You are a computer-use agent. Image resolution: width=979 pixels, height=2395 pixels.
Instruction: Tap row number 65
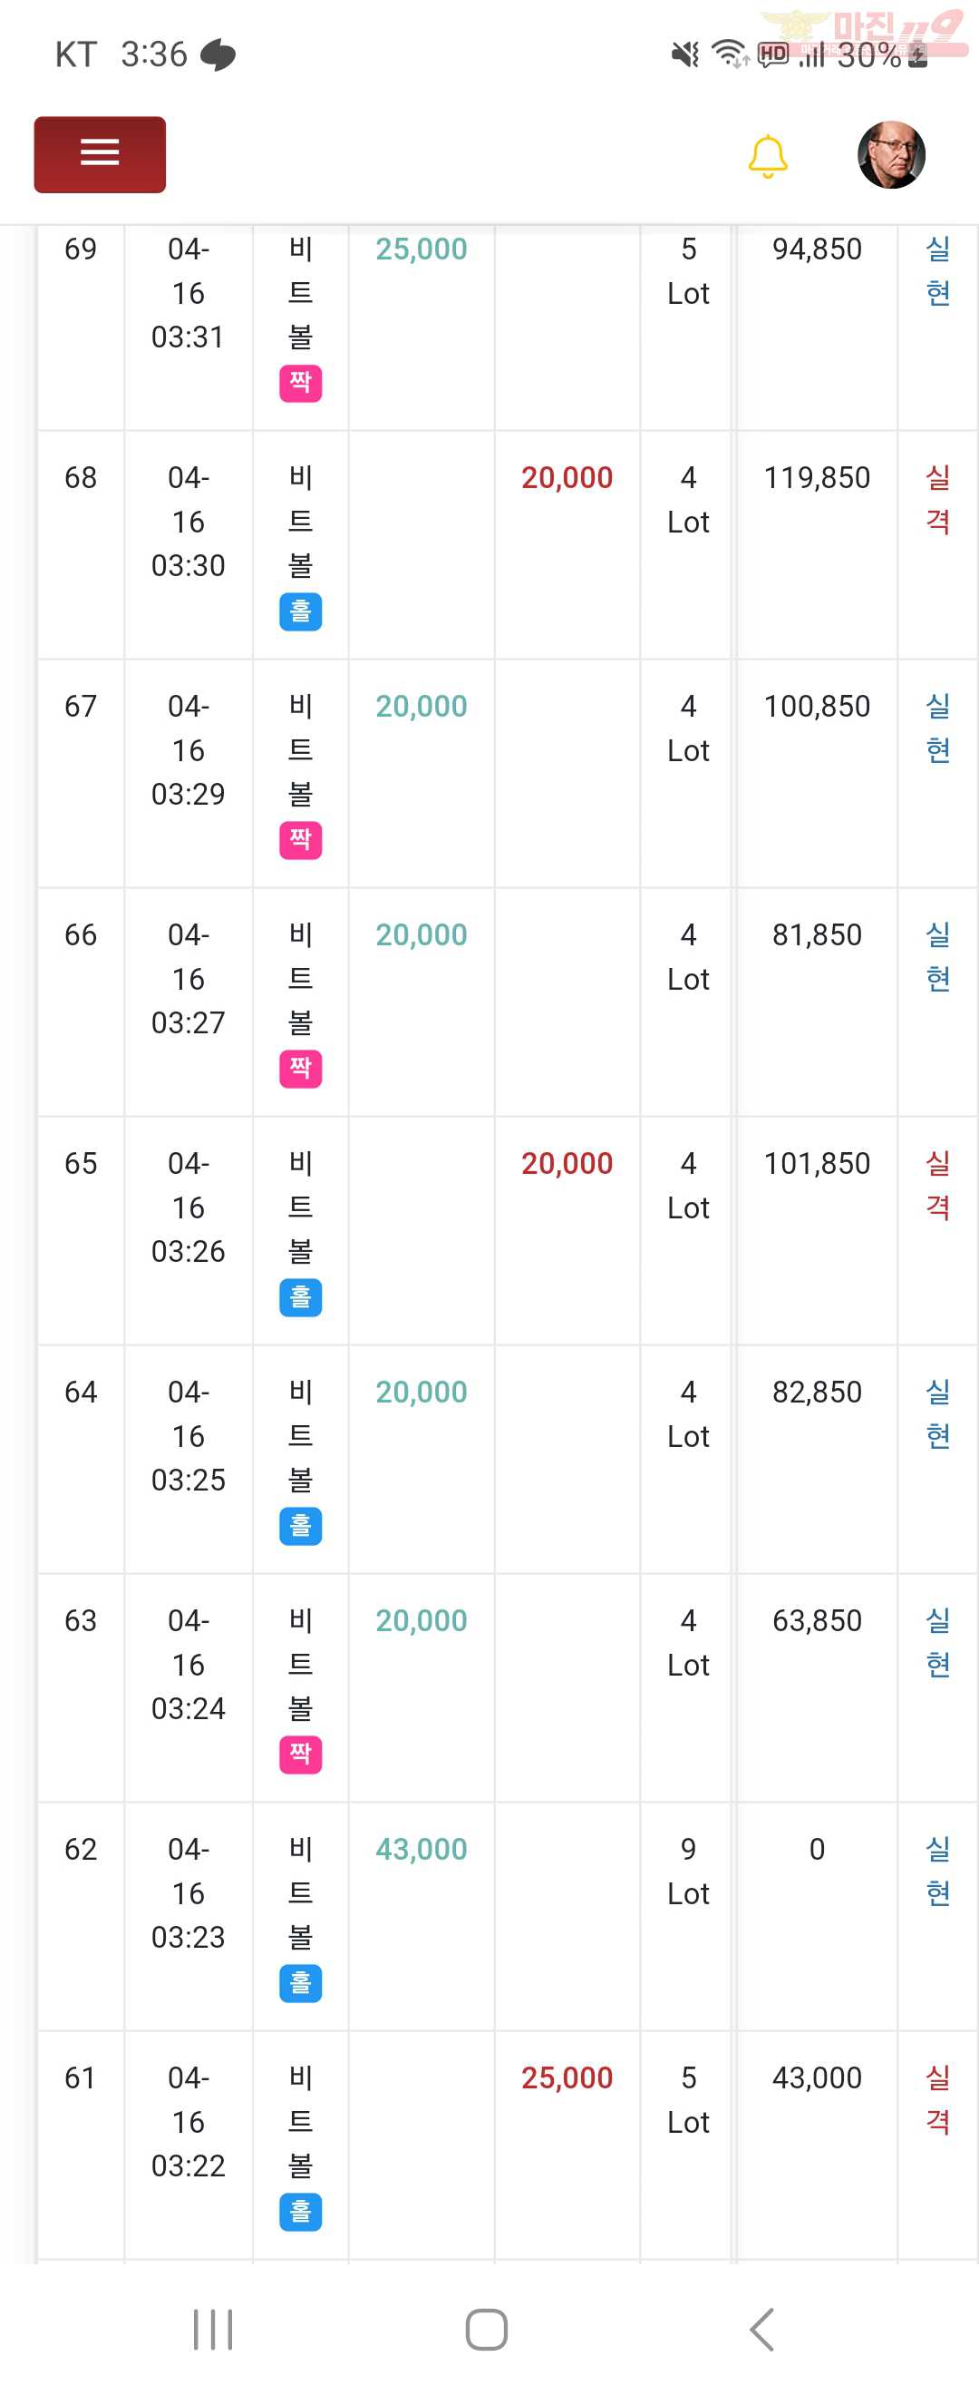click(x=81, y=1163)
